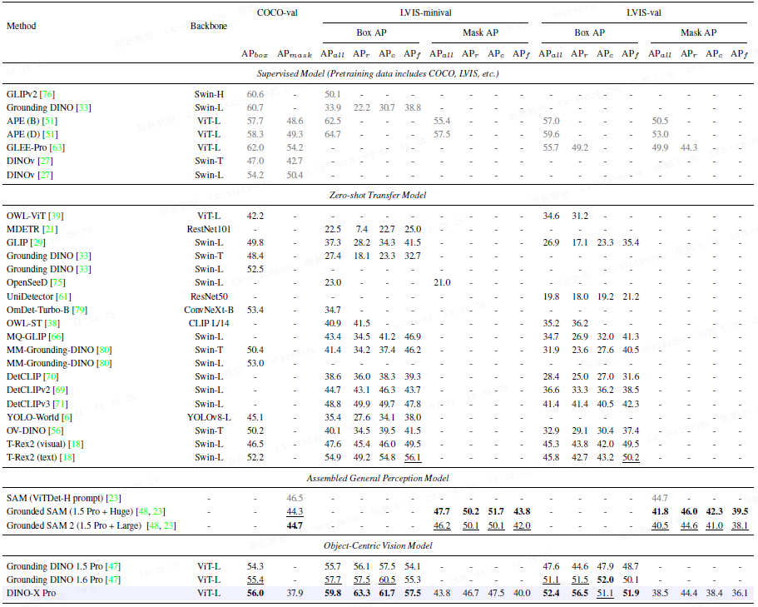This screenshot has width=758, height=607.
Task: Click the YOLOv8-L backbone cell
Action: [x=209, y=417]
